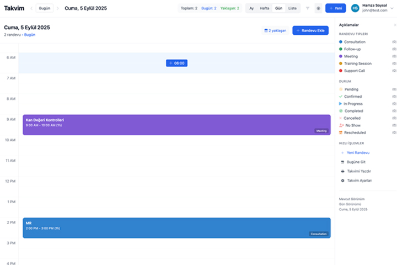
Task: Open the Kan Değeri Kontrolleri appointment
Action: (x=176, y=125)
